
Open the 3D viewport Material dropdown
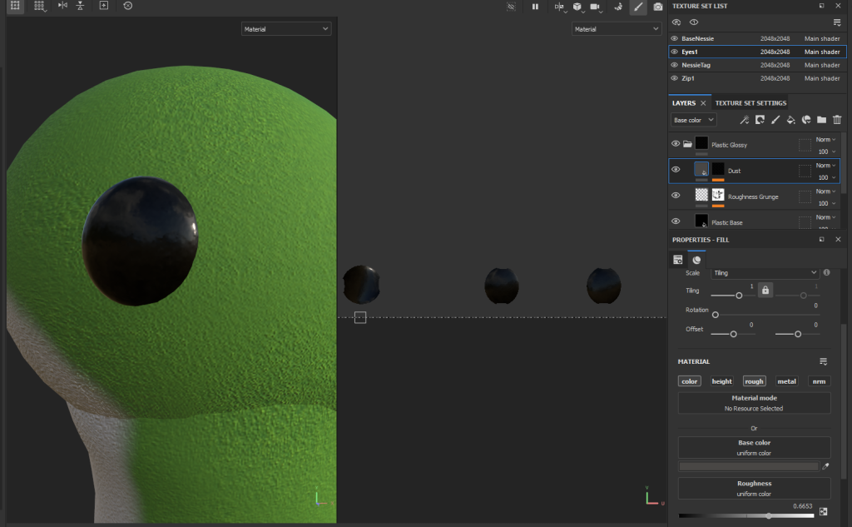[286, 29]
